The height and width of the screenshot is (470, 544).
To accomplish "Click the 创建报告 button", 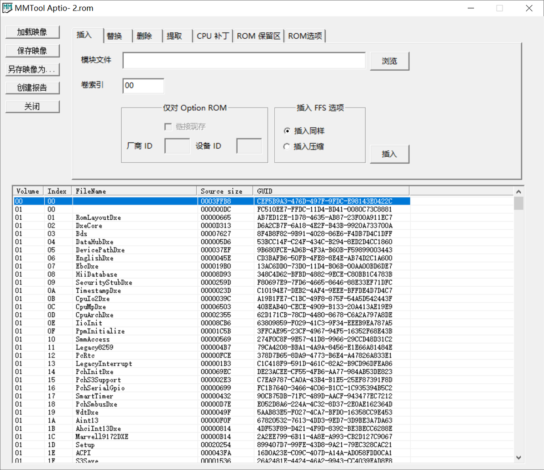I will 32,88.
